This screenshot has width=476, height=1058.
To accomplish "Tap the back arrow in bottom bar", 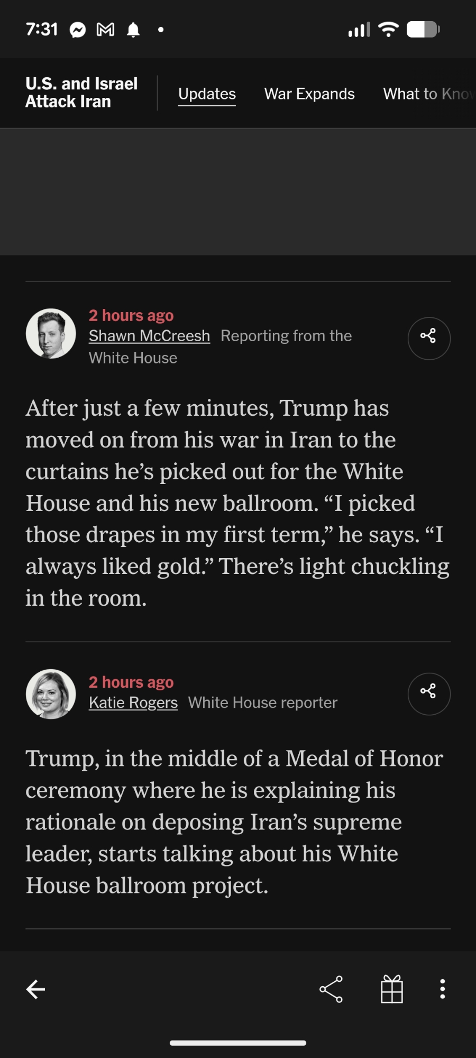I will [35, 989].
